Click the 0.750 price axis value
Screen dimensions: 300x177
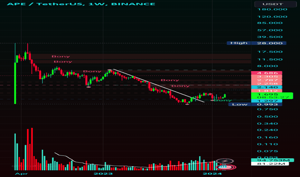tap(267, 109)
